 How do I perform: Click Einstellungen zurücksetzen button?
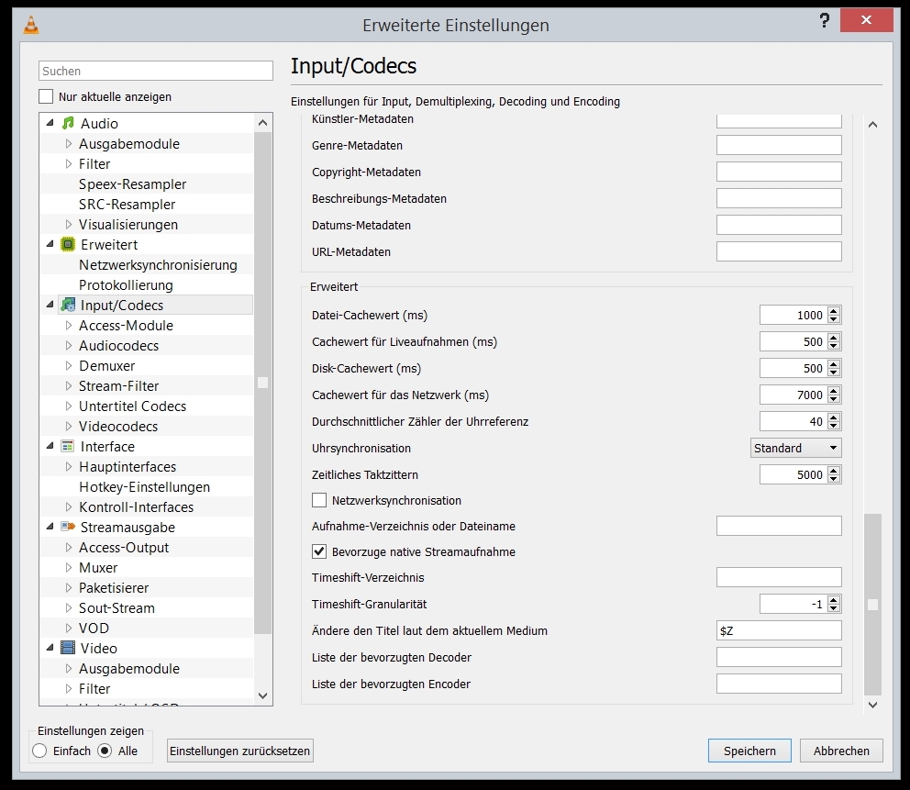239,751
